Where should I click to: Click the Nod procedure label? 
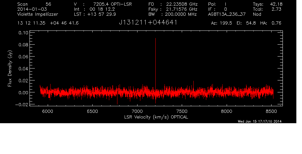coord(257,14)
